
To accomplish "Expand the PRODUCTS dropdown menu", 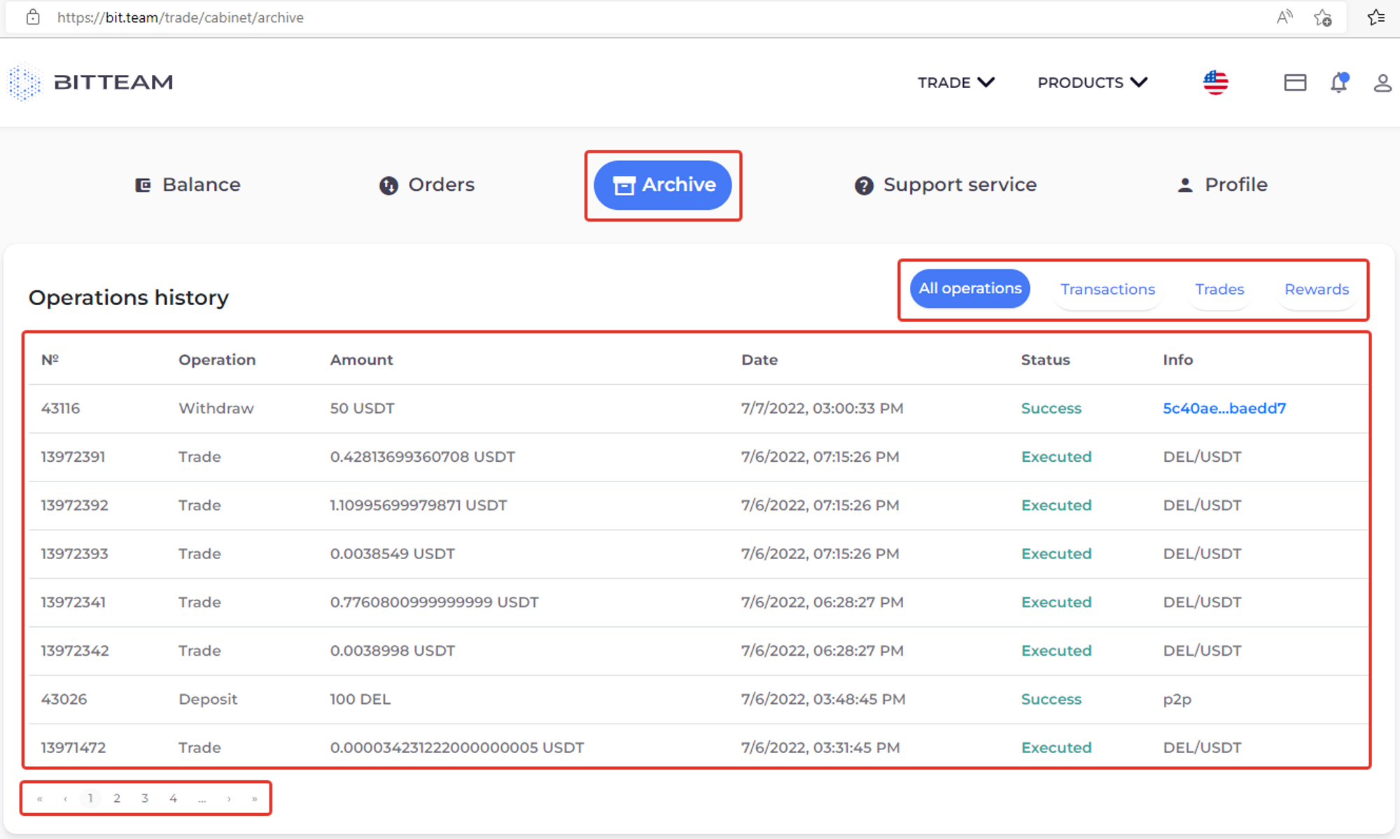I will (x=1093, y=83).
